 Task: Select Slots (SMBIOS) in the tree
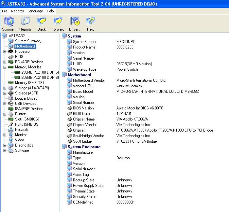[27, 119]
